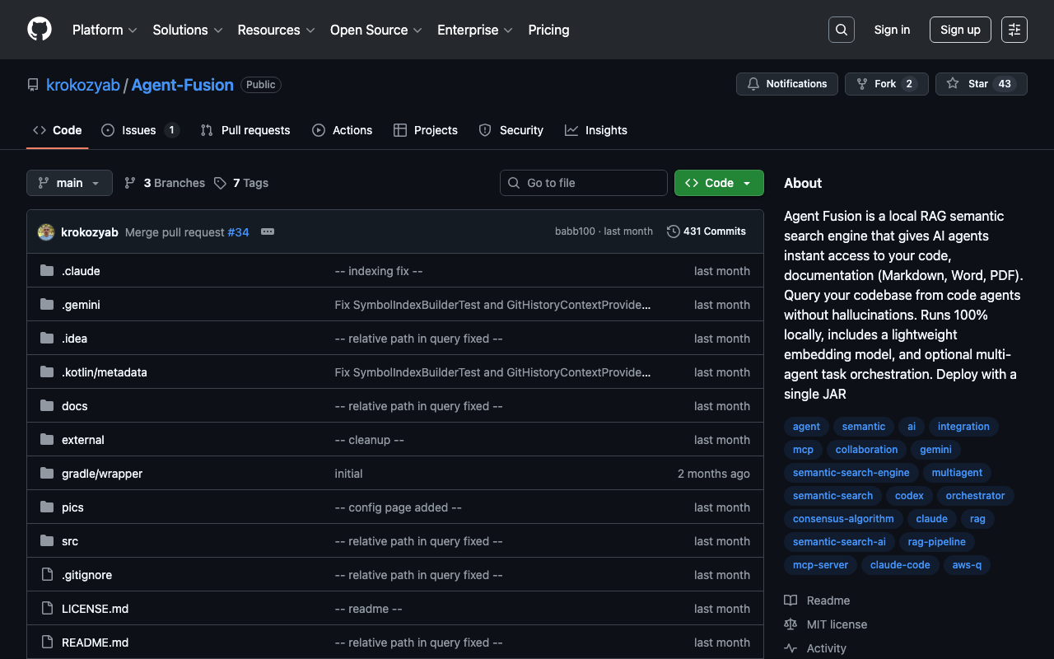Image resolution: width=1054 pixels, height=659 pixels.
Task: Switch to the Issues tab
Action: point(139,130)
